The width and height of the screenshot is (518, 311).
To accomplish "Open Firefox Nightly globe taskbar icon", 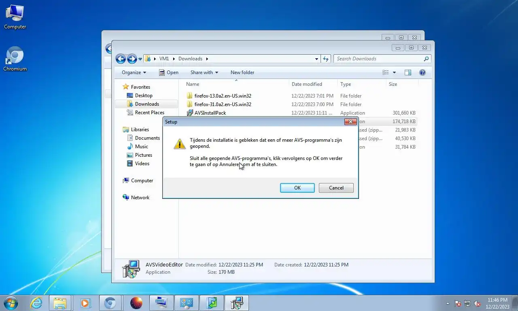I will (136, 303).
